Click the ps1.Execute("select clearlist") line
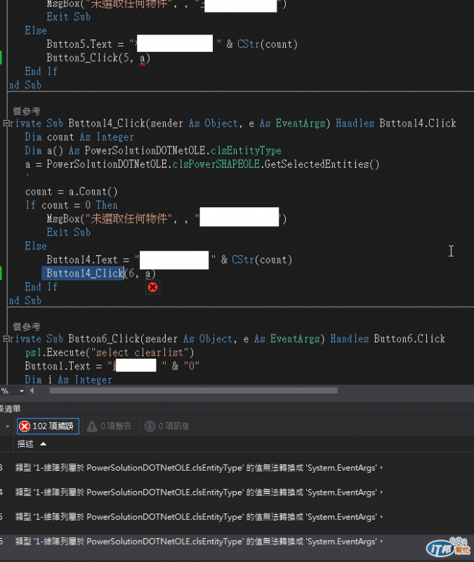The width and height of the screenshot is (474, 562). (x=110, y=353)
